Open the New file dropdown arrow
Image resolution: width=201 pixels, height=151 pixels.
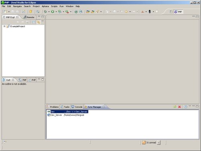[x=9, y=12]
